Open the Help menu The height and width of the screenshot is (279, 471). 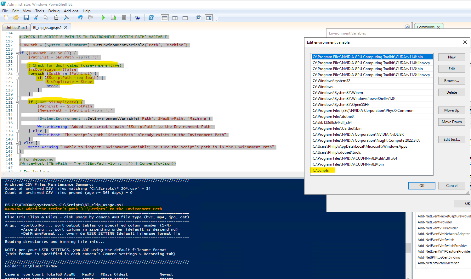coord(87,11)
